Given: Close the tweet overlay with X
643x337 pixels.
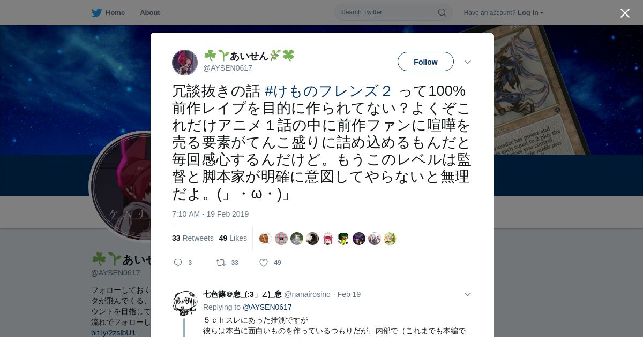Looking at the screenshot, I should (x=625, y=13).
